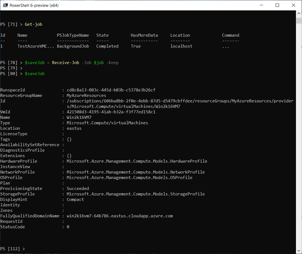Select the Receive-Job command on prompt 78

(65, 62)
